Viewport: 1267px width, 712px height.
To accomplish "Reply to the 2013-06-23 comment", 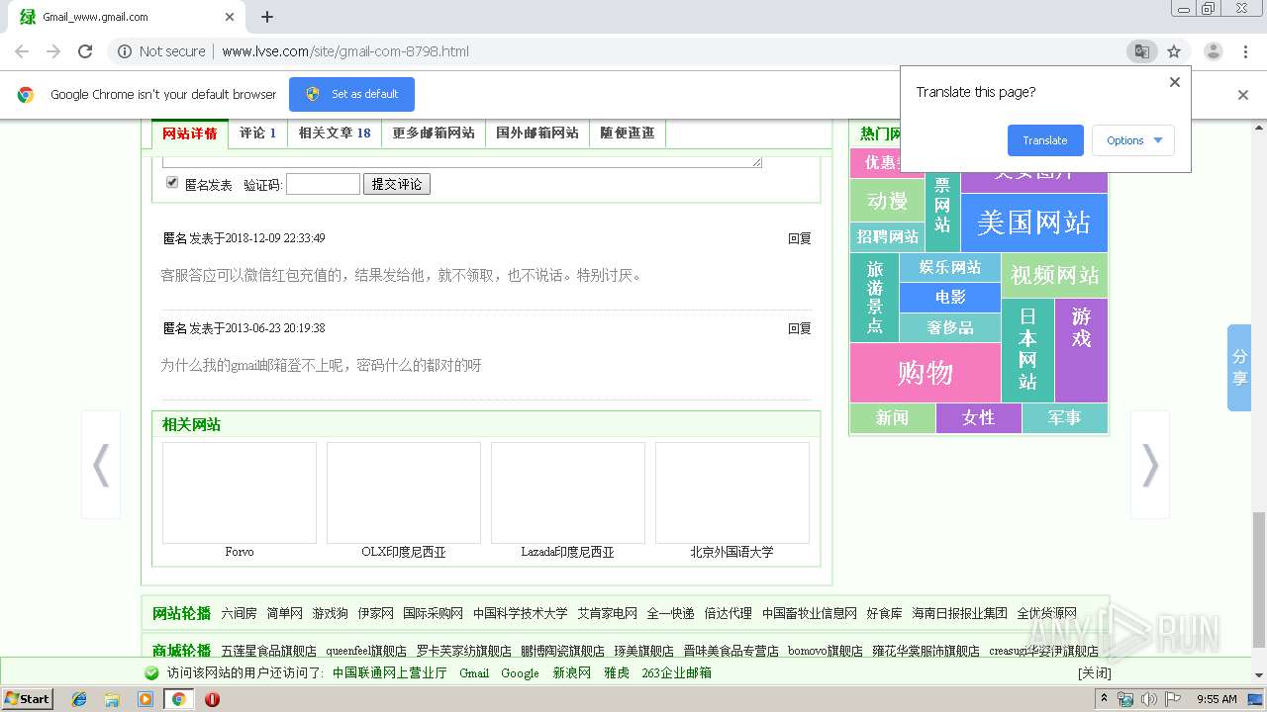I will click(799, 328).
